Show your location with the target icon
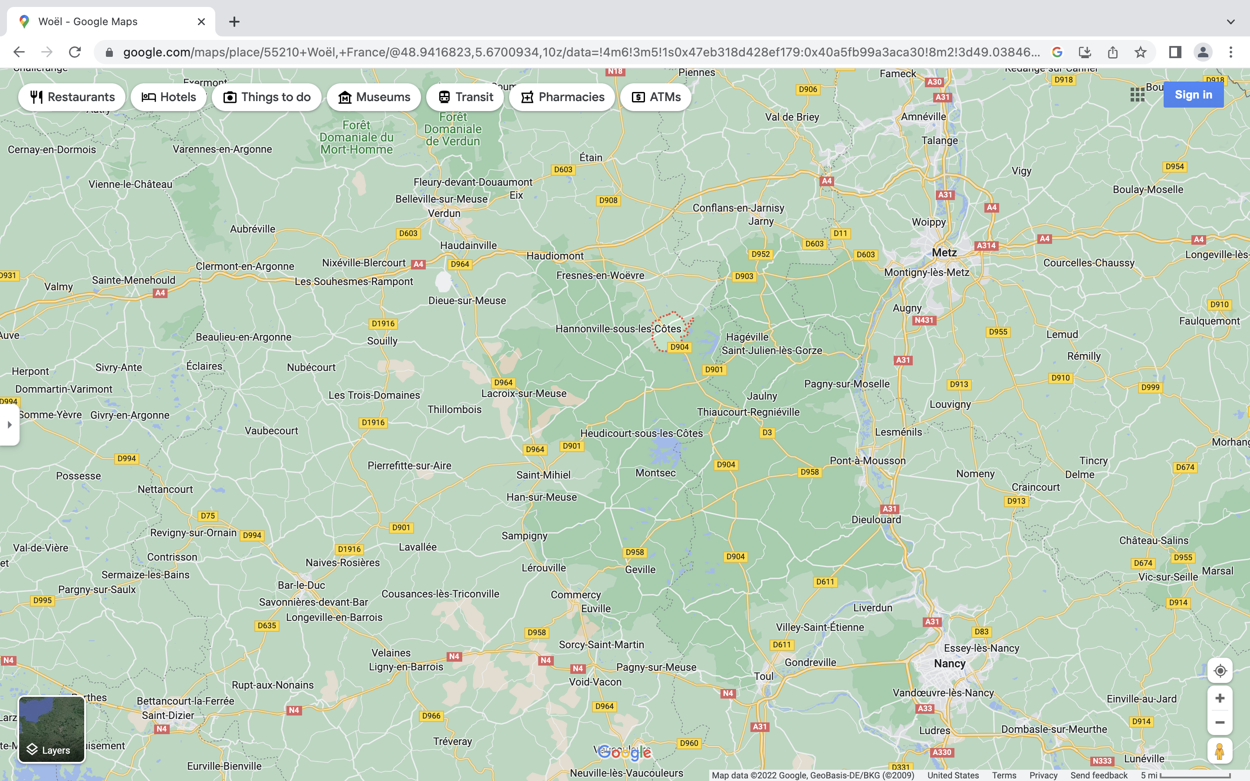 [1220, 671]
